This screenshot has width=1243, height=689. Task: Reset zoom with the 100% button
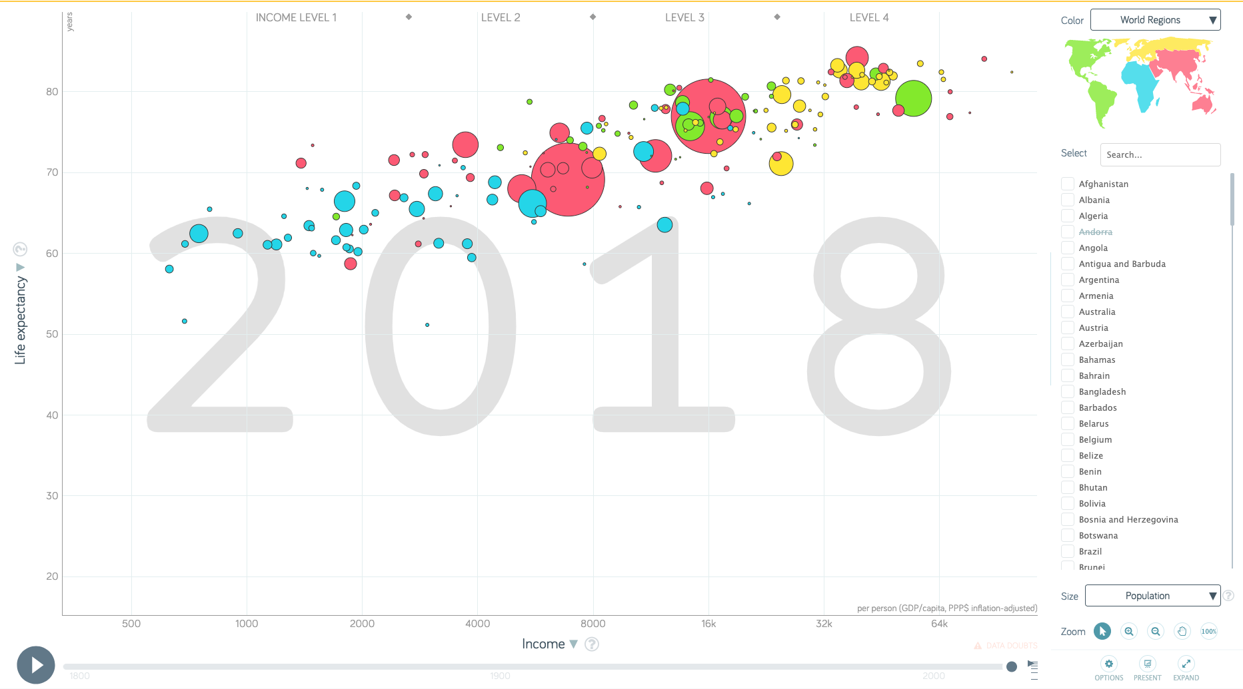(1209, 631)
